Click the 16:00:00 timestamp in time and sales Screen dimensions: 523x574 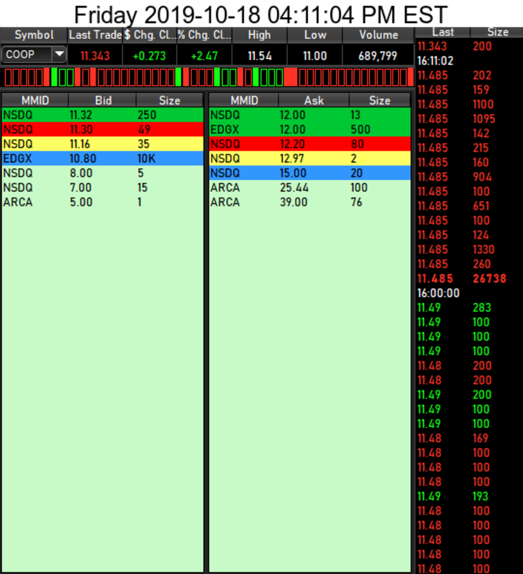438,293
